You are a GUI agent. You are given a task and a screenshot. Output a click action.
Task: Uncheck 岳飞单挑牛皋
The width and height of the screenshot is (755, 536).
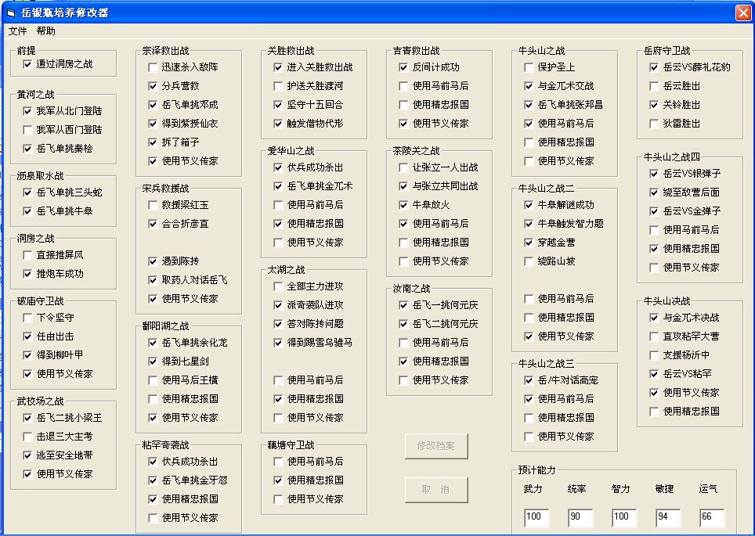click(27, 211)
